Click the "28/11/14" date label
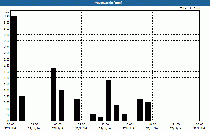Viewport: 210px width, 131px height. (x=199, y=128)
